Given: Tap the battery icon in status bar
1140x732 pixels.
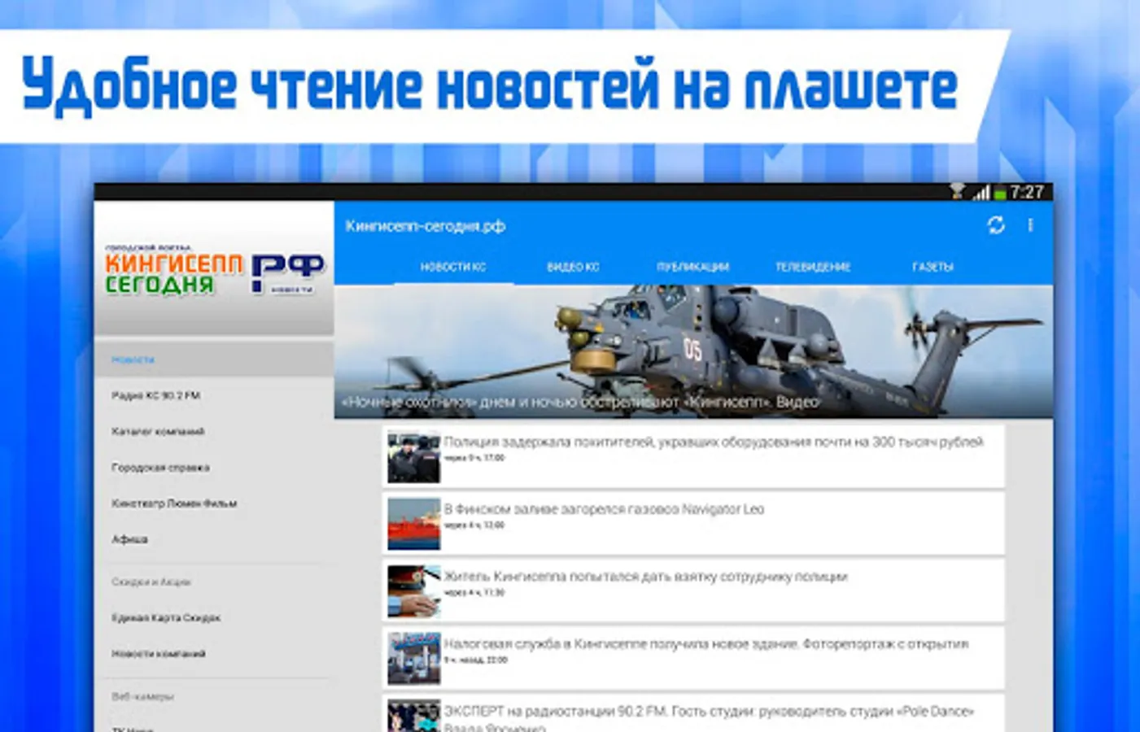Looking at the screenshot, I should (x=999, y=194).
